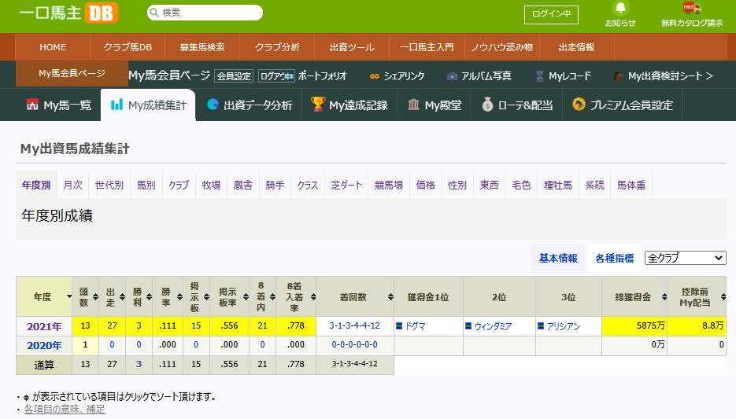The height and width of the screenshot is (419, 736).
Task: Open the 2021年 year link
Action: tap(44, 326)
